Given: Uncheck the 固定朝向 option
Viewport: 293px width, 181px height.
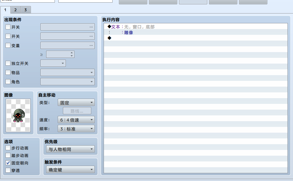Looking at the screenshot, I should (x=8, y=163).
